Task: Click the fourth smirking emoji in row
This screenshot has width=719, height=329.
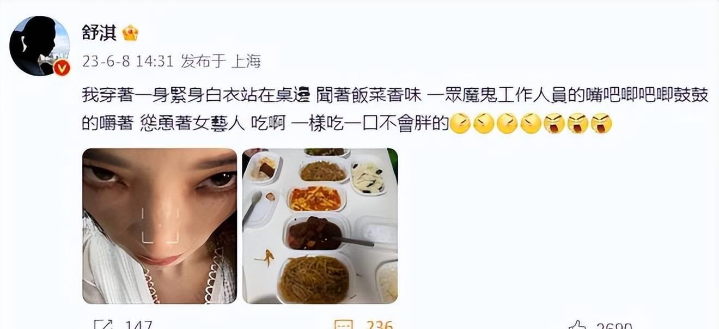Action: tap(531, 124)
